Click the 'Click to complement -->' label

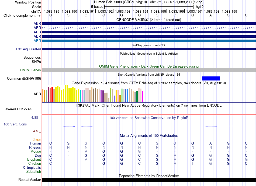[x=22, y=16]
